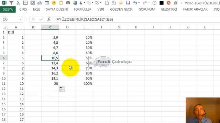Select cell C8 with value 14,3

point(50,68)
